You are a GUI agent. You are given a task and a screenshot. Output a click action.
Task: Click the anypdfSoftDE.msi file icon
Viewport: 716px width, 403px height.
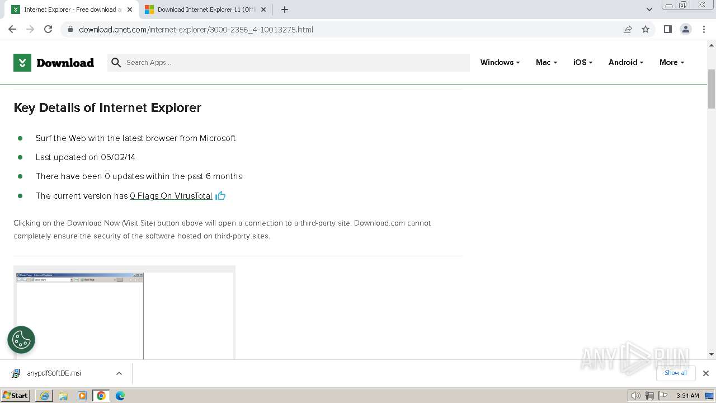16,373
